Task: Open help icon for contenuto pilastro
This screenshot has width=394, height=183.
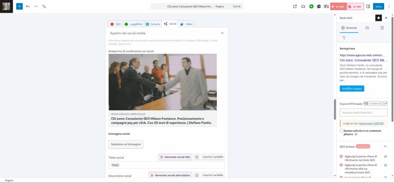Action: (x=356, y=134)
